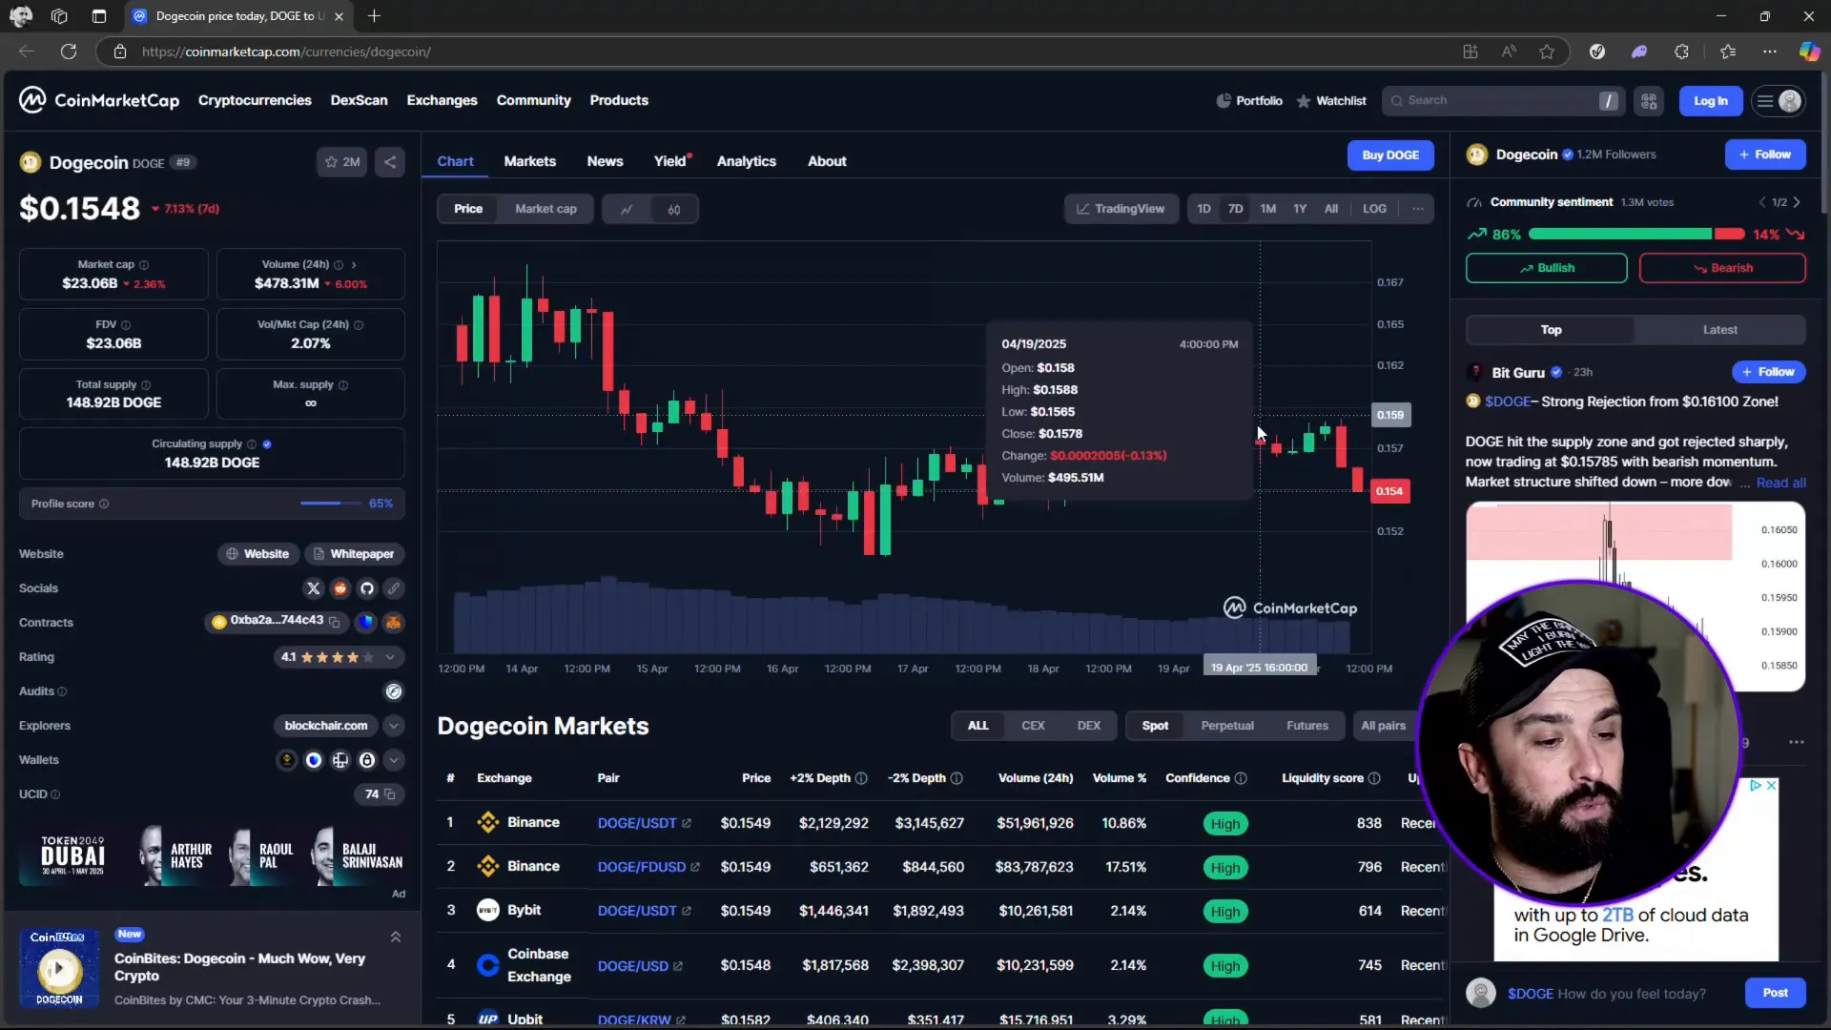Expand the Explorers dropdown

pos(394,726)
